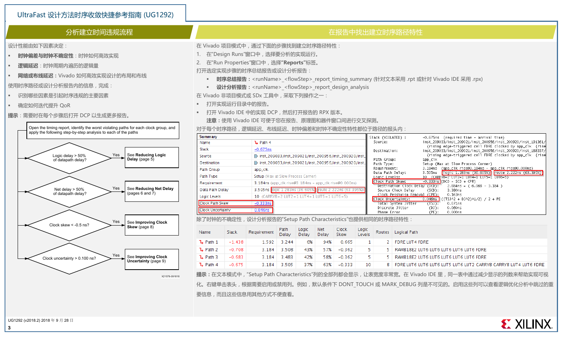Click the bold term '时序总结报告'

231,79
